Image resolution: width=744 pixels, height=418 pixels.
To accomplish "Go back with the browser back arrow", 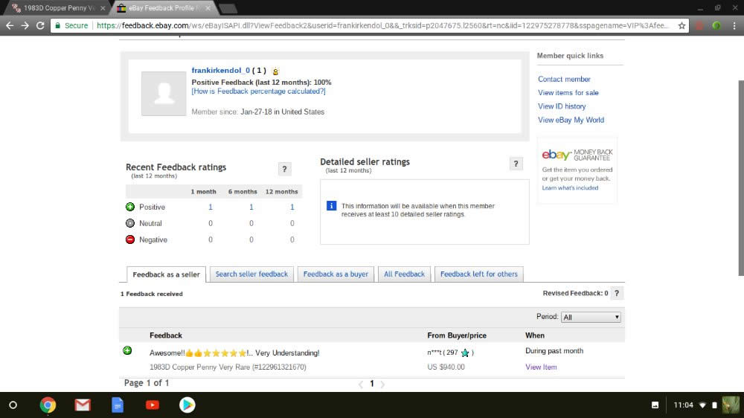I will point(10,25).
